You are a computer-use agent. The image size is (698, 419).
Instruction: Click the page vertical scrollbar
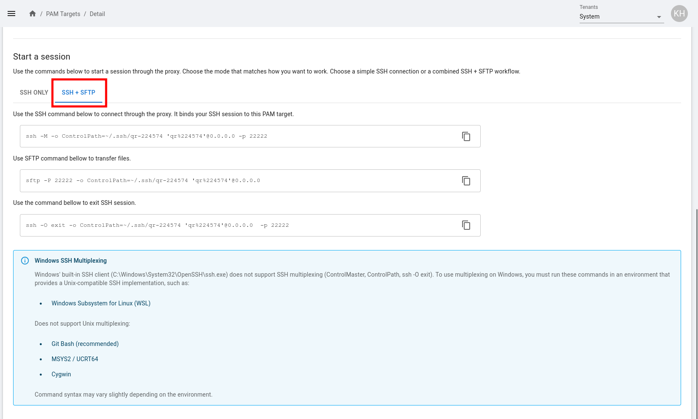point(695,296)
